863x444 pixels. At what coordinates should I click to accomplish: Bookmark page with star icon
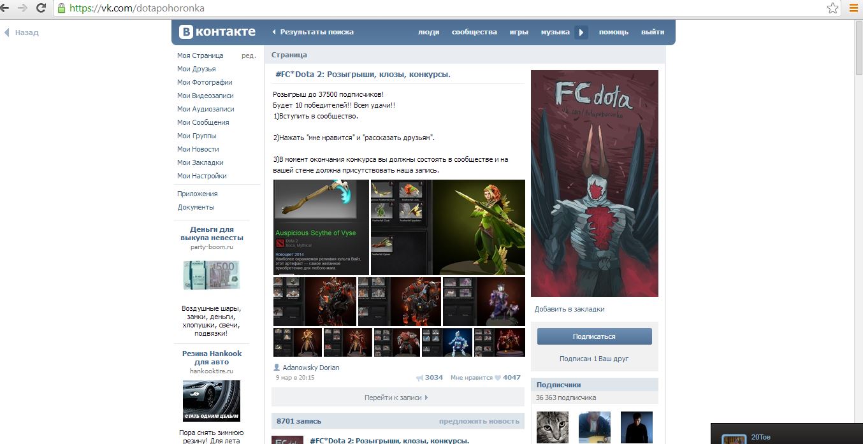832,8
